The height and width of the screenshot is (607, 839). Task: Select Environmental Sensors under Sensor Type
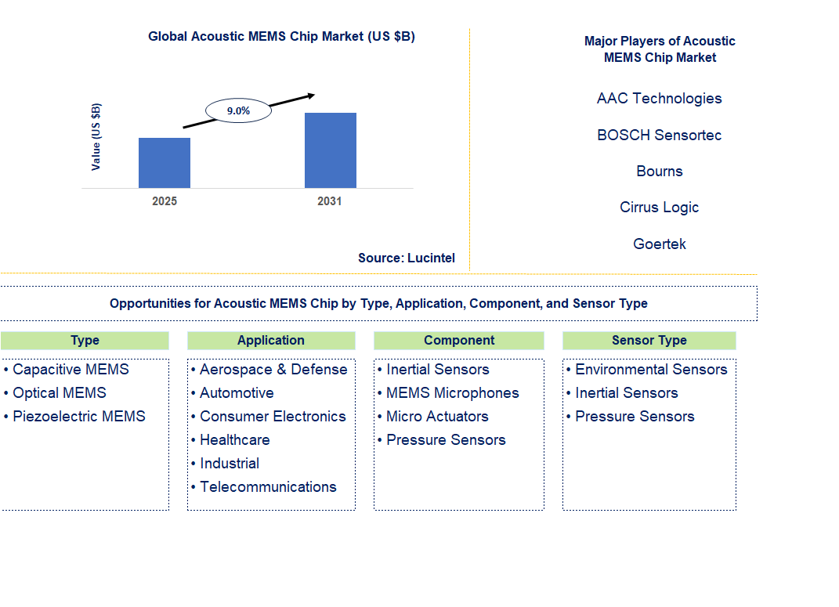point(651,370)
